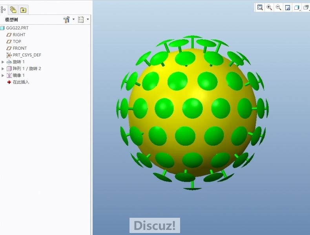Click the Refit view icon
The width and height of the screenshot is (310, 235).
260,7
